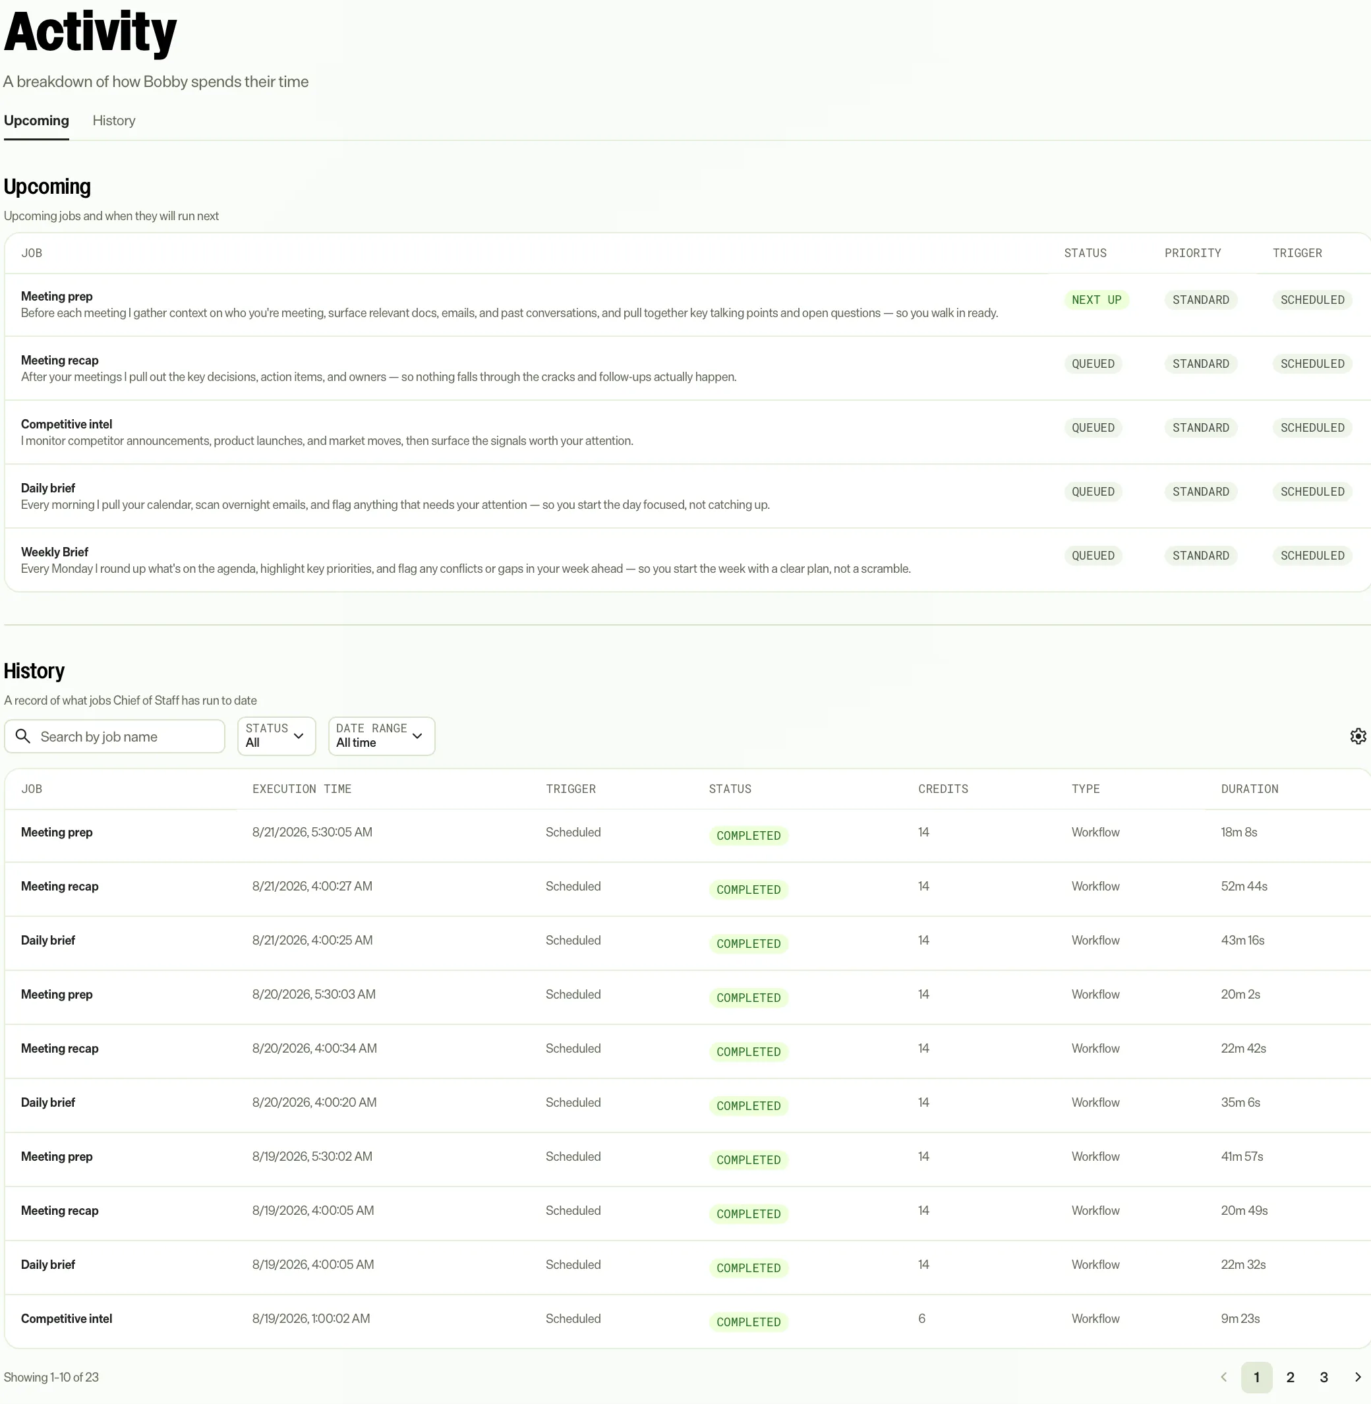Open Daily brief run at 8/21/2026, 4:00:25 AM
The width and height of the screenshot is (1371, 1404).
(687, 943)
